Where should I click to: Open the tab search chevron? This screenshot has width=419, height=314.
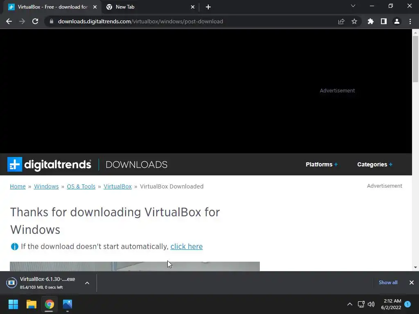tap(353, 6)
